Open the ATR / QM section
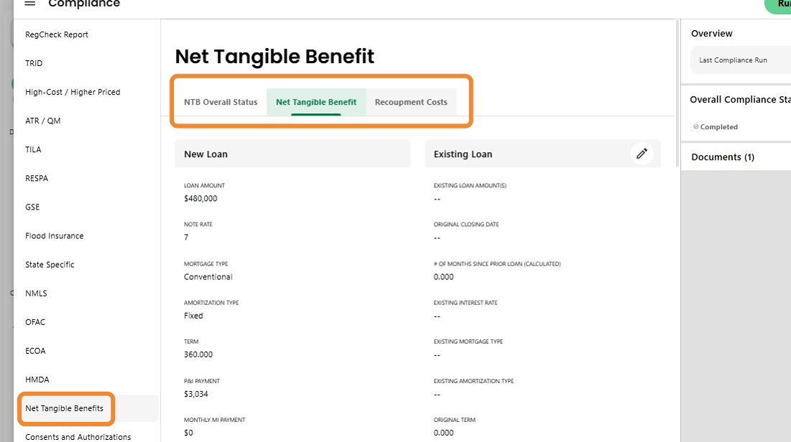 point(43,121)
